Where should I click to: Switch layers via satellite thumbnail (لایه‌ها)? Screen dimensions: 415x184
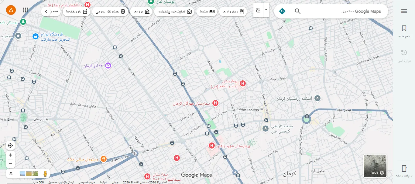coord(375,166)
